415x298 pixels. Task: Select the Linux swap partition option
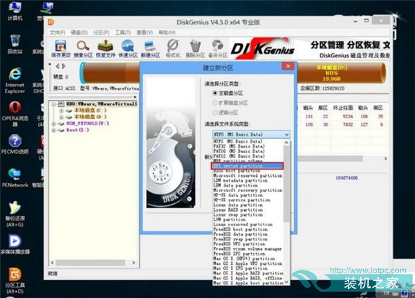(x=239, y=216)
